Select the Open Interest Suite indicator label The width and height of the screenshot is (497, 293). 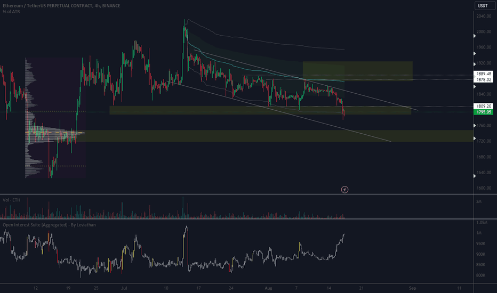pos(49,225)
